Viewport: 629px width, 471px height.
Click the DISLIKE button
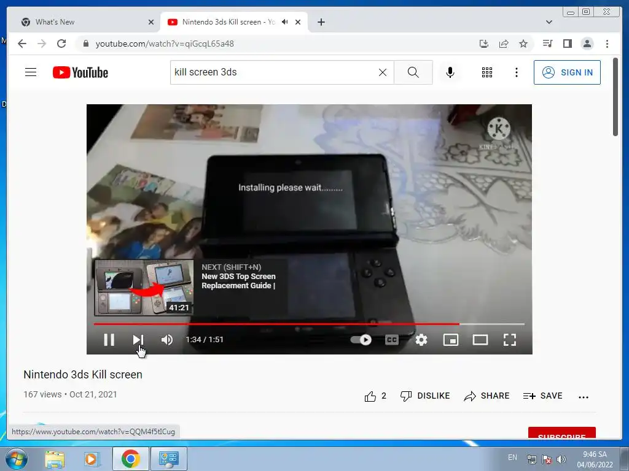pyautogui.click(x=425, y=396)
